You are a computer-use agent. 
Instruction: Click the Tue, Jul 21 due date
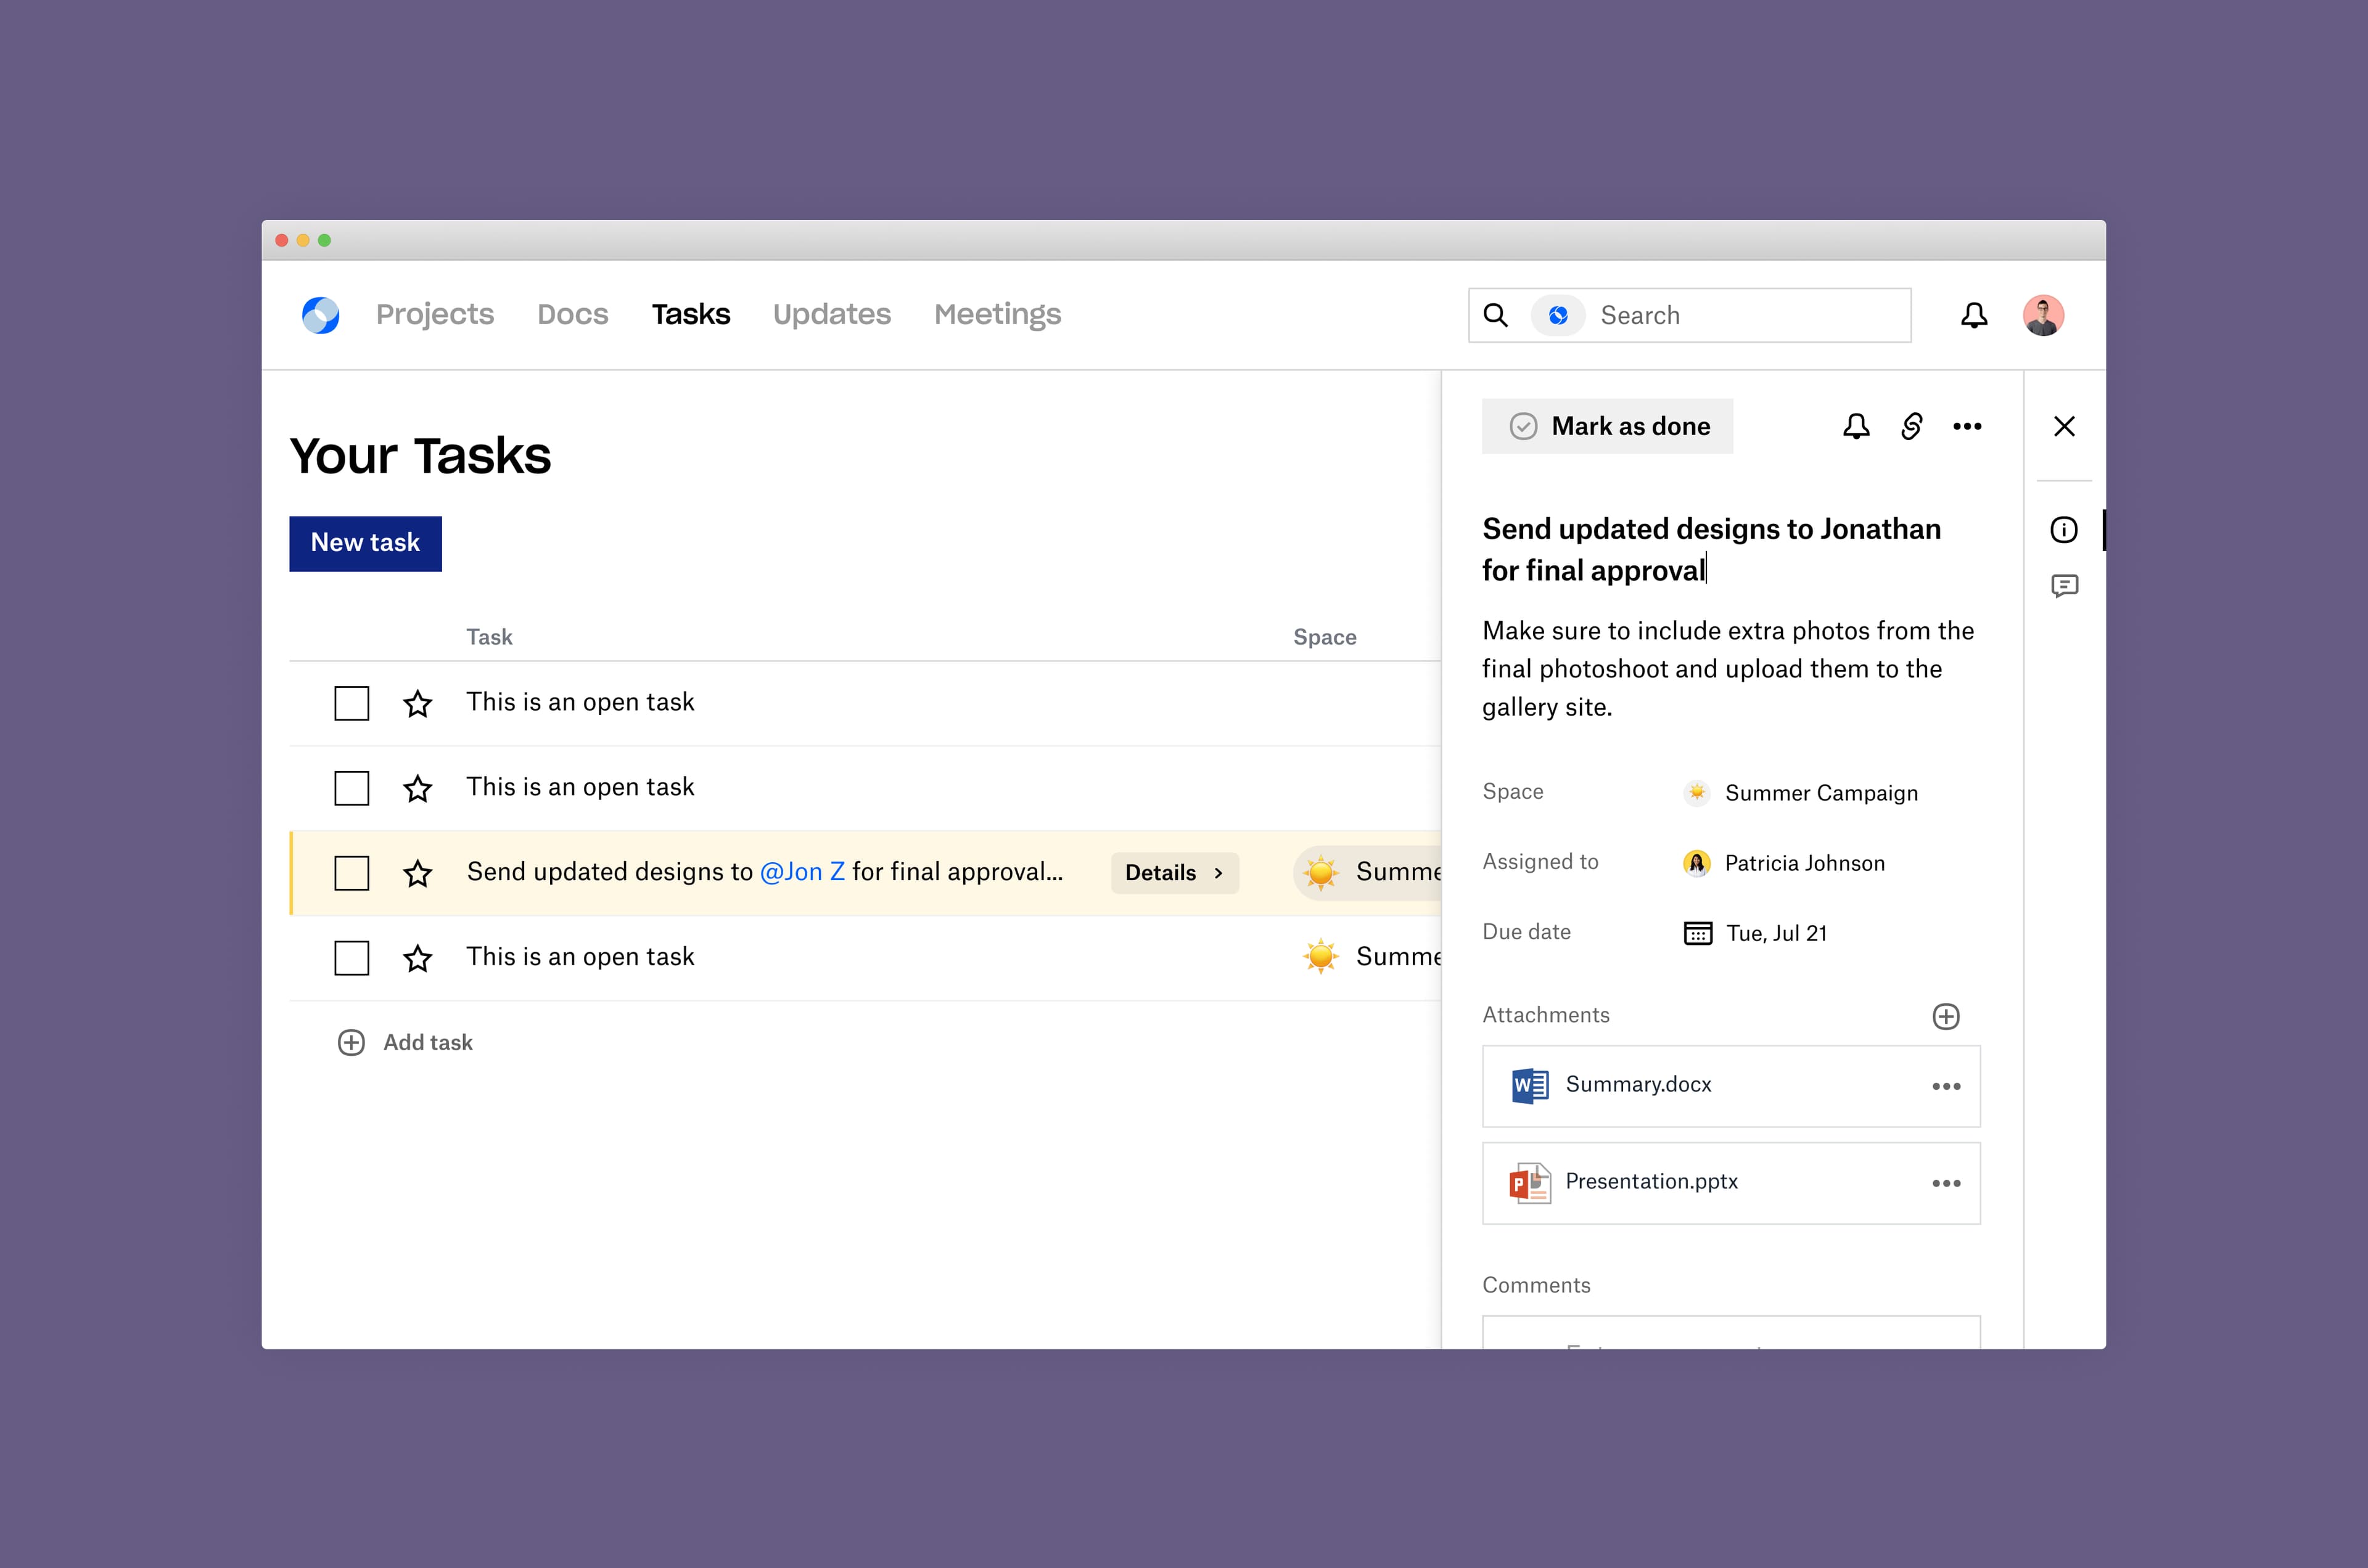tap(1756, 933)
